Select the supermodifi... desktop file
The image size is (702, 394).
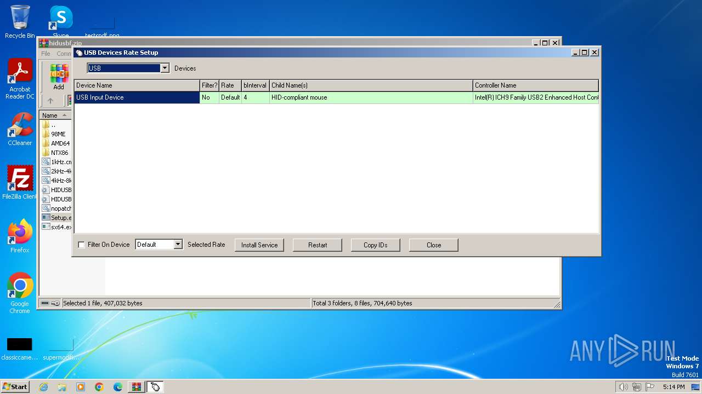[x=61, y=349]
